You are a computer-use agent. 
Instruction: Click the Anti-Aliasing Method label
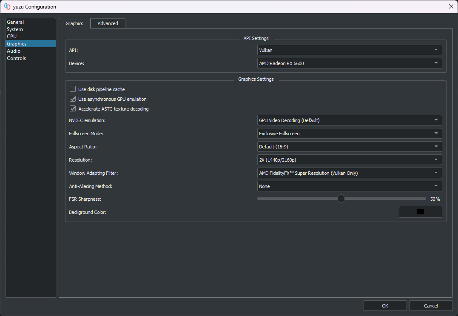point(91,186)
